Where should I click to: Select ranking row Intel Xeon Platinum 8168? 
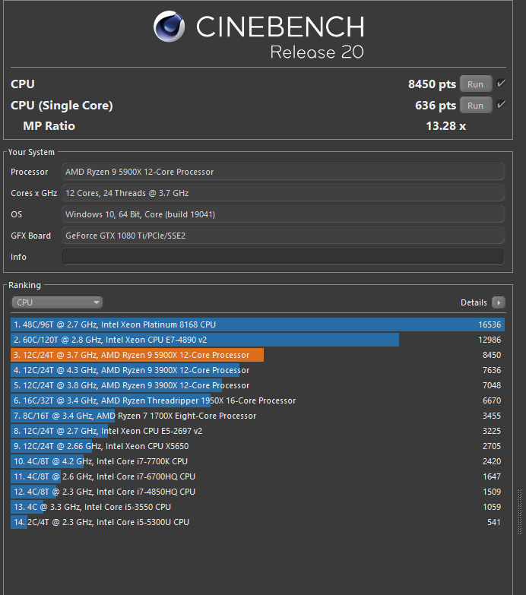258,324
